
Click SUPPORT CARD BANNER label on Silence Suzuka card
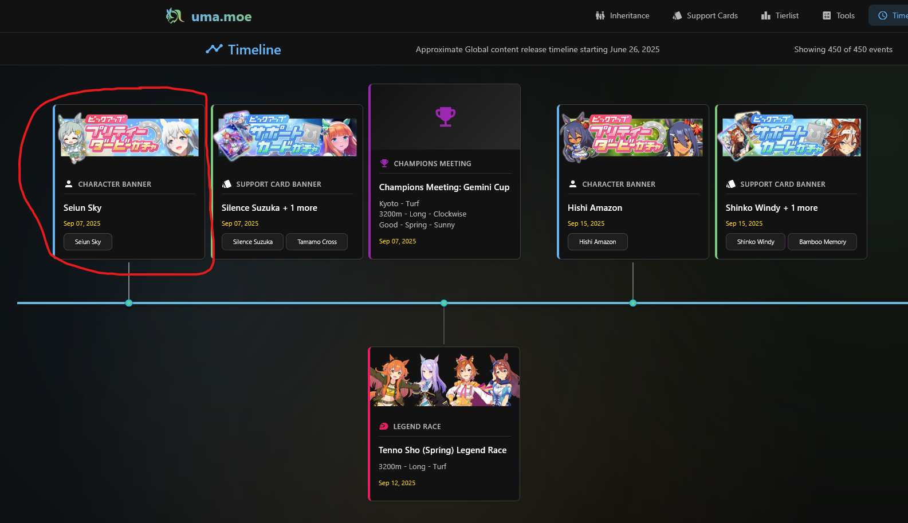(278, 184)
